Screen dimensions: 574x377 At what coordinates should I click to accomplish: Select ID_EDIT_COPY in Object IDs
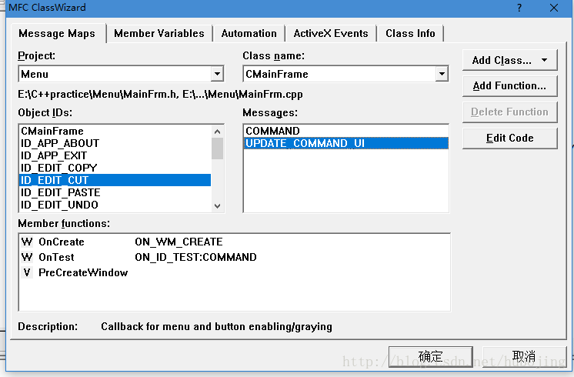(x=115, y=168)
